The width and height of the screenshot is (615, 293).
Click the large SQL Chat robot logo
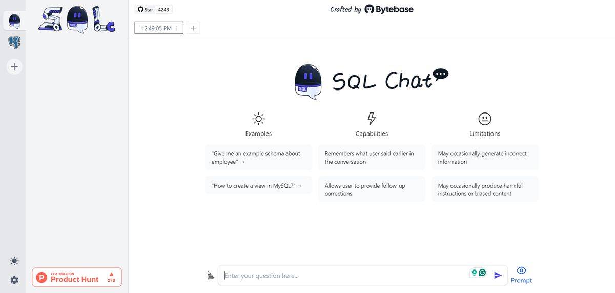point(308,82)
